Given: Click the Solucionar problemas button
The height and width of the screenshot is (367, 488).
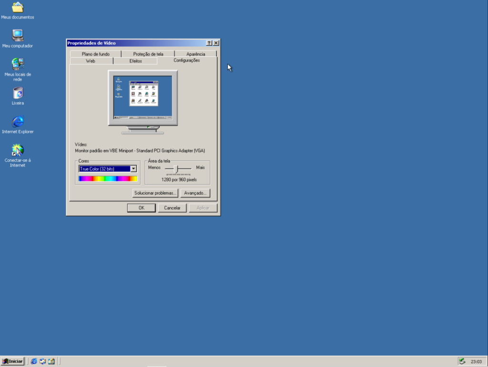Looking at the screenshot, I should click(155, 193).
